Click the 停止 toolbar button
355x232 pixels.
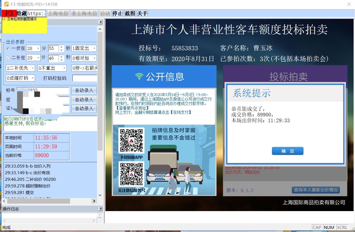point(118,13)
